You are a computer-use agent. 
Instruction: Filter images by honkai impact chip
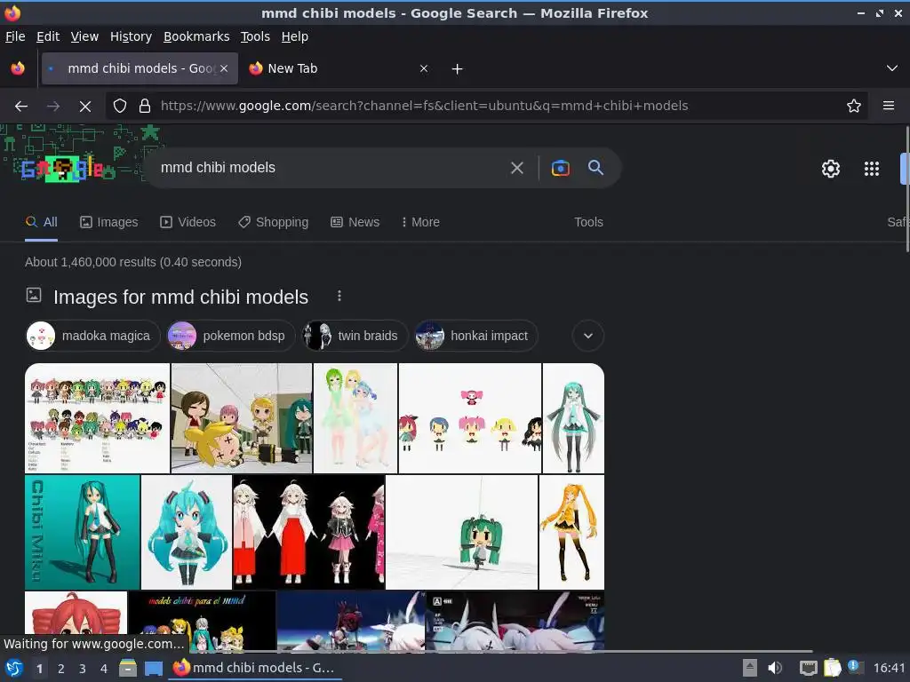(476, 336)
